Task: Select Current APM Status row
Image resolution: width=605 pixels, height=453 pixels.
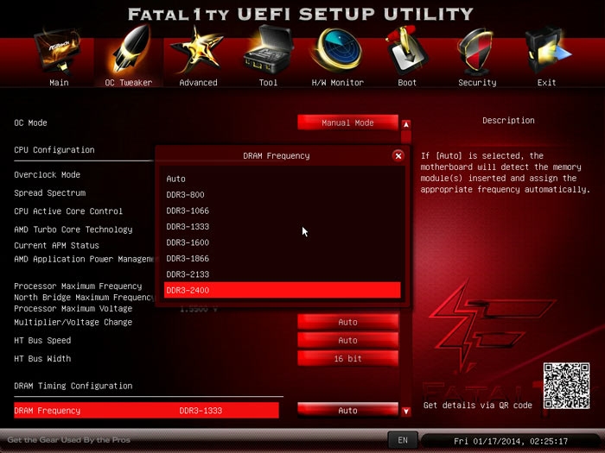Action: click(x=56, y=245)
